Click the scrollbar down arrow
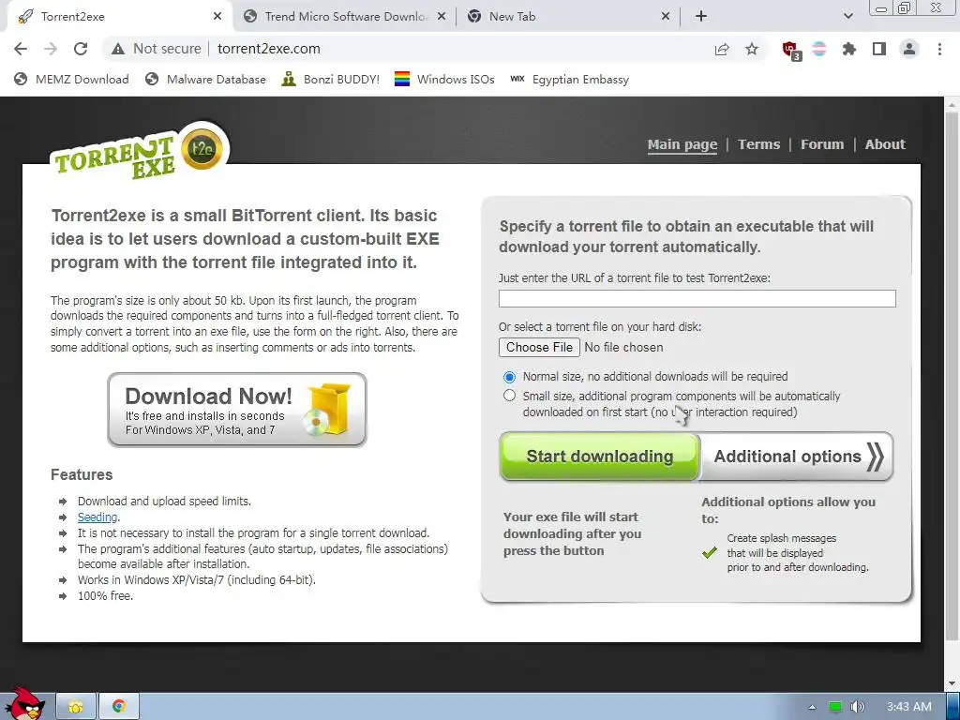 (x=952, y=683)
